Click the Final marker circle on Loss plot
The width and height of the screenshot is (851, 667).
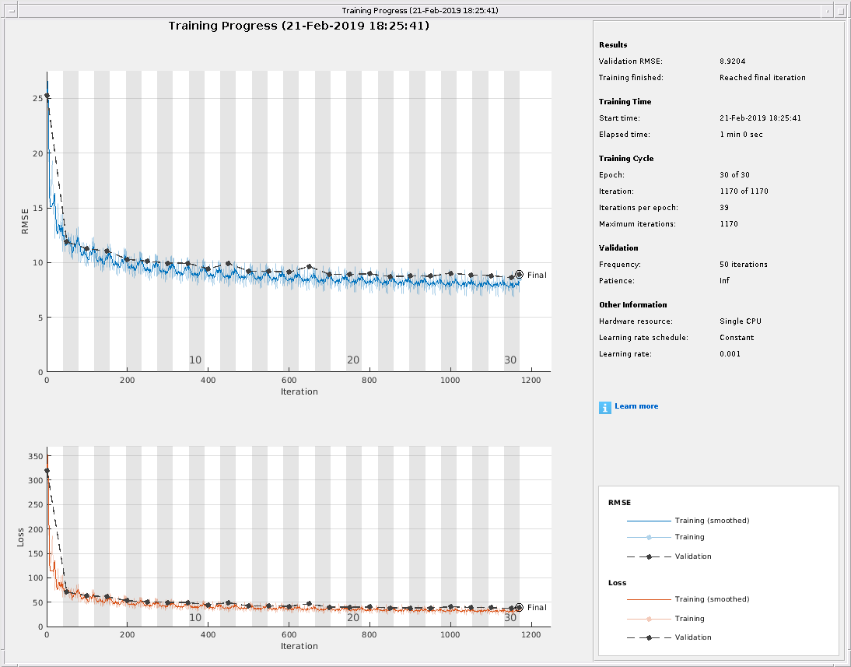coord(519,608)
